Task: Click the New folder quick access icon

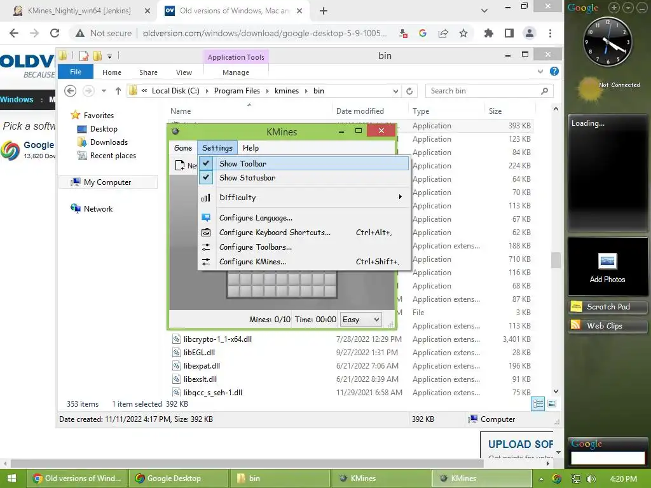Action: pyautogui.click(x=97, y=56)
